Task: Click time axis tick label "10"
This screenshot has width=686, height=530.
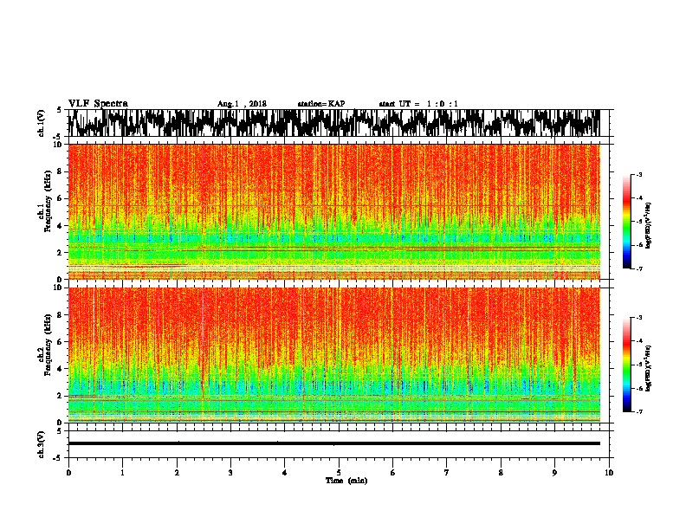Action: tap(609, 473)
